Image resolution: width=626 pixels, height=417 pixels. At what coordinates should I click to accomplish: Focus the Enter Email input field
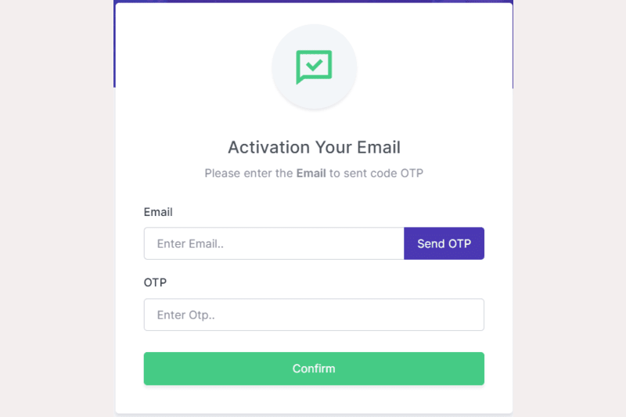[274, 243]
